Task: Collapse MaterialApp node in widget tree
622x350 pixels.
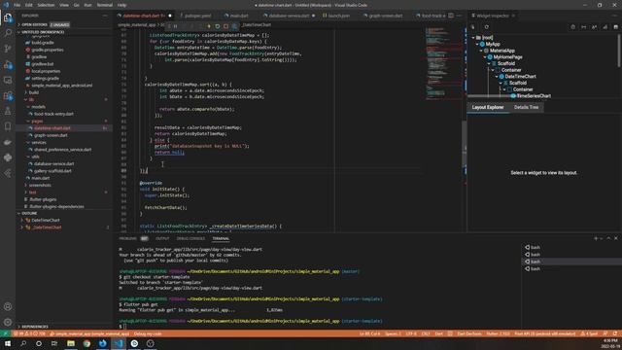Action: tap(481, 51)
